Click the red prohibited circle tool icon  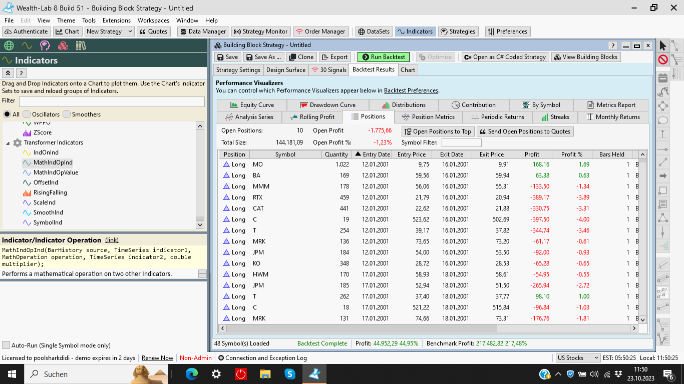[x=663, y=59]
